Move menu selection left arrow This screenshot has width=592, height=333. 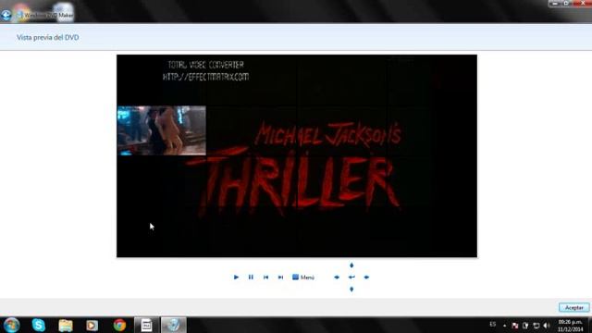[x=337, y=277]
